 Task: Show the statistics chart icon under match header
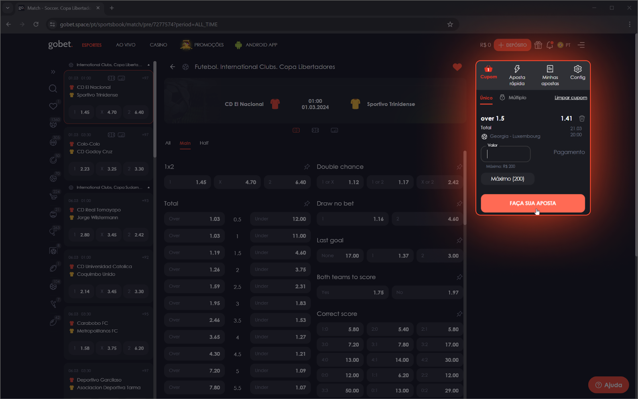[x=335, y=130]
